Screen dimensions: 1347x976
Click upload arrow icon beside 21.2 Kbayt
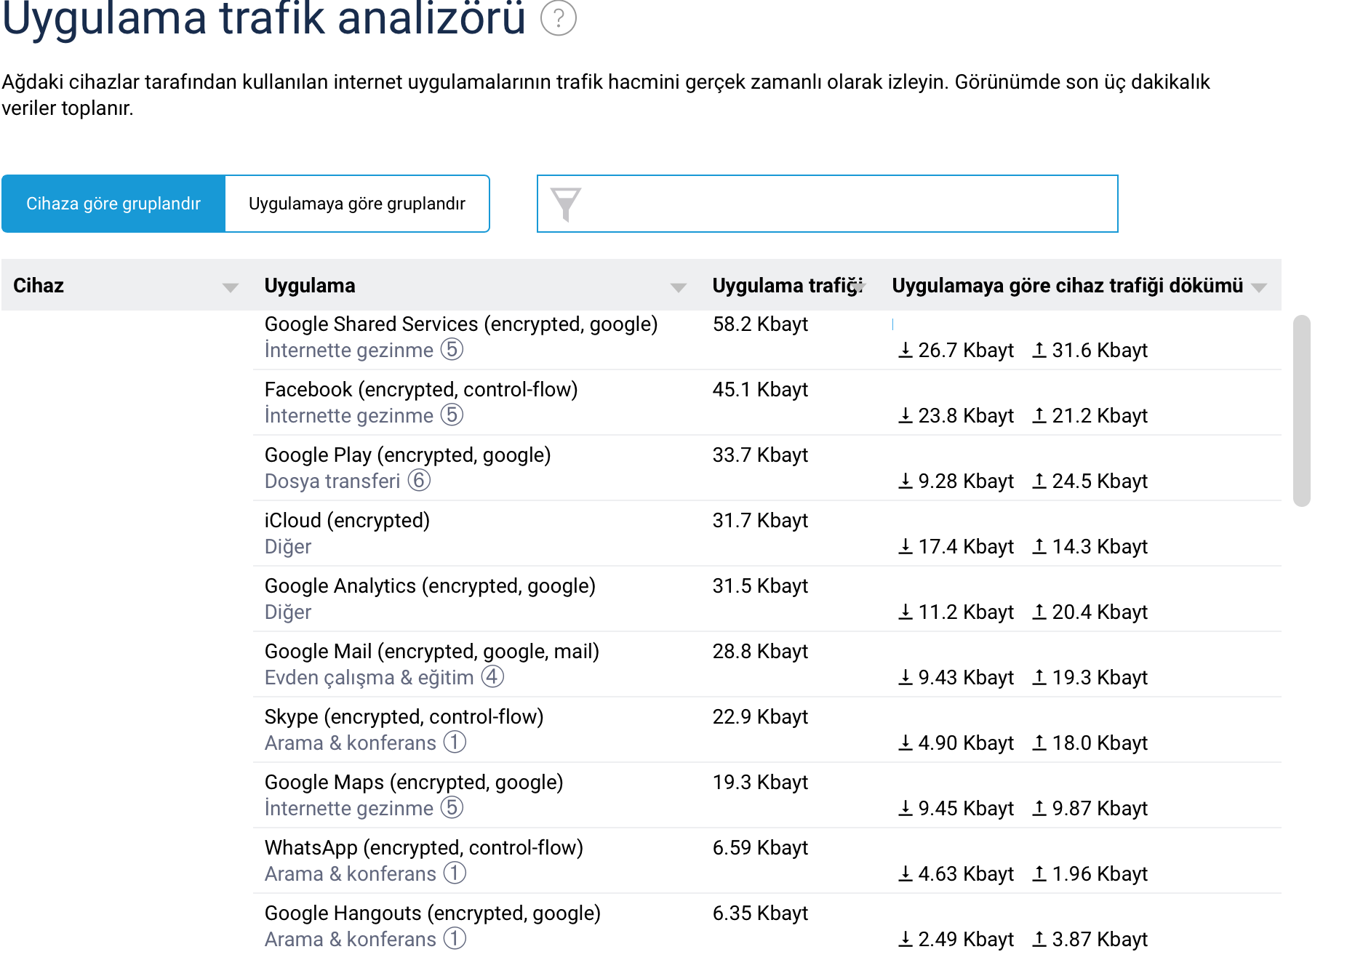1039,415
